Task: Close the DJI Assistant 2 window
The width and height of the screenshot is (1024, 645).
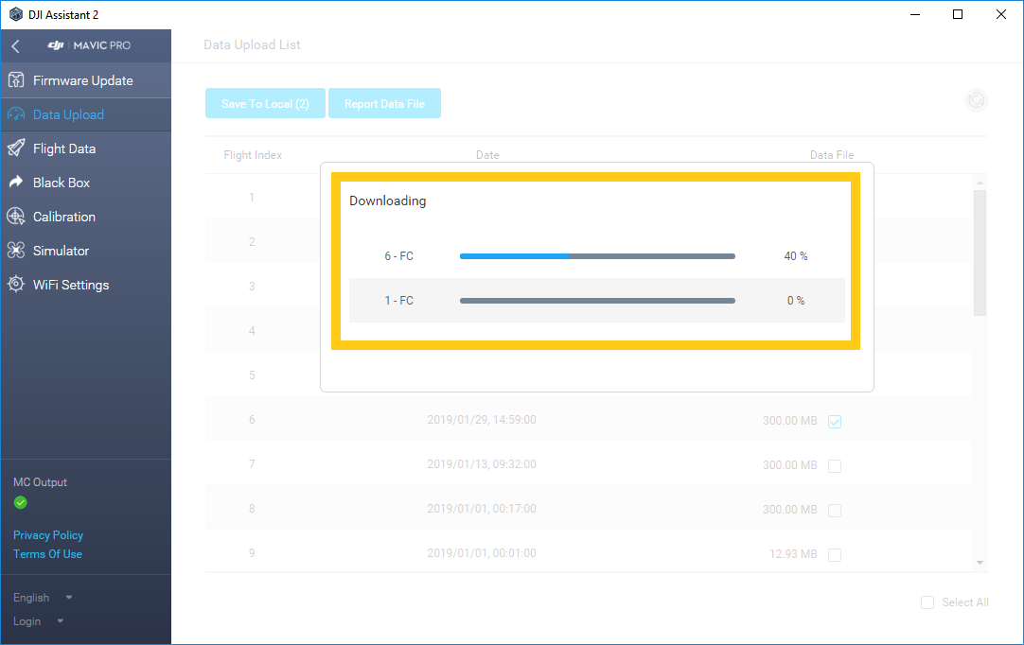Action: tap(1000, 14)
